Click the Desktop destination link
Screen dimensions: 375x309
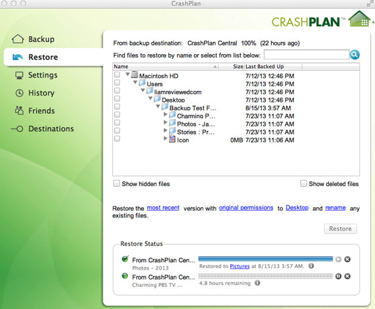[297, 207]
